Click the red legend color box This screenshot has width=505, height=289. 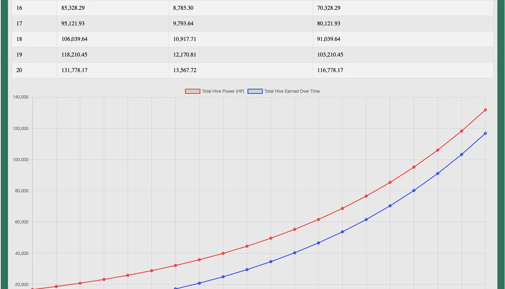pyautogui.click(x=193, y=91)
